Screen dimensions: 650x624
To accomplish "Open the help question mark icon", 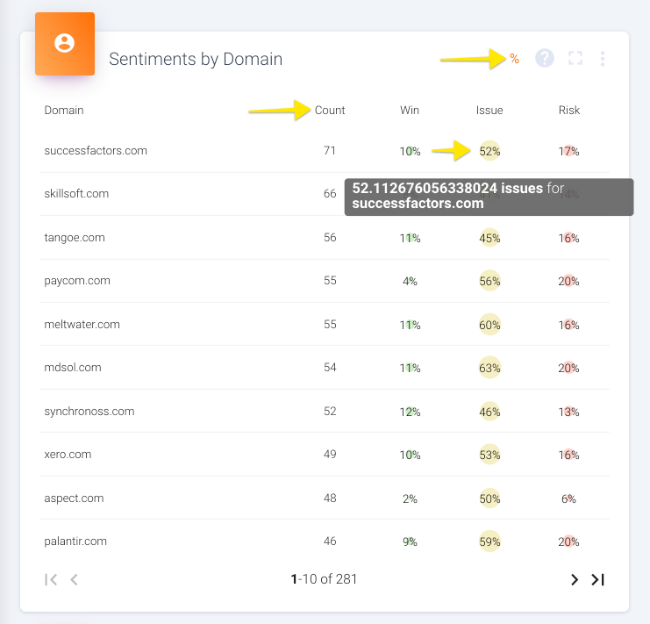I will 544,58.
